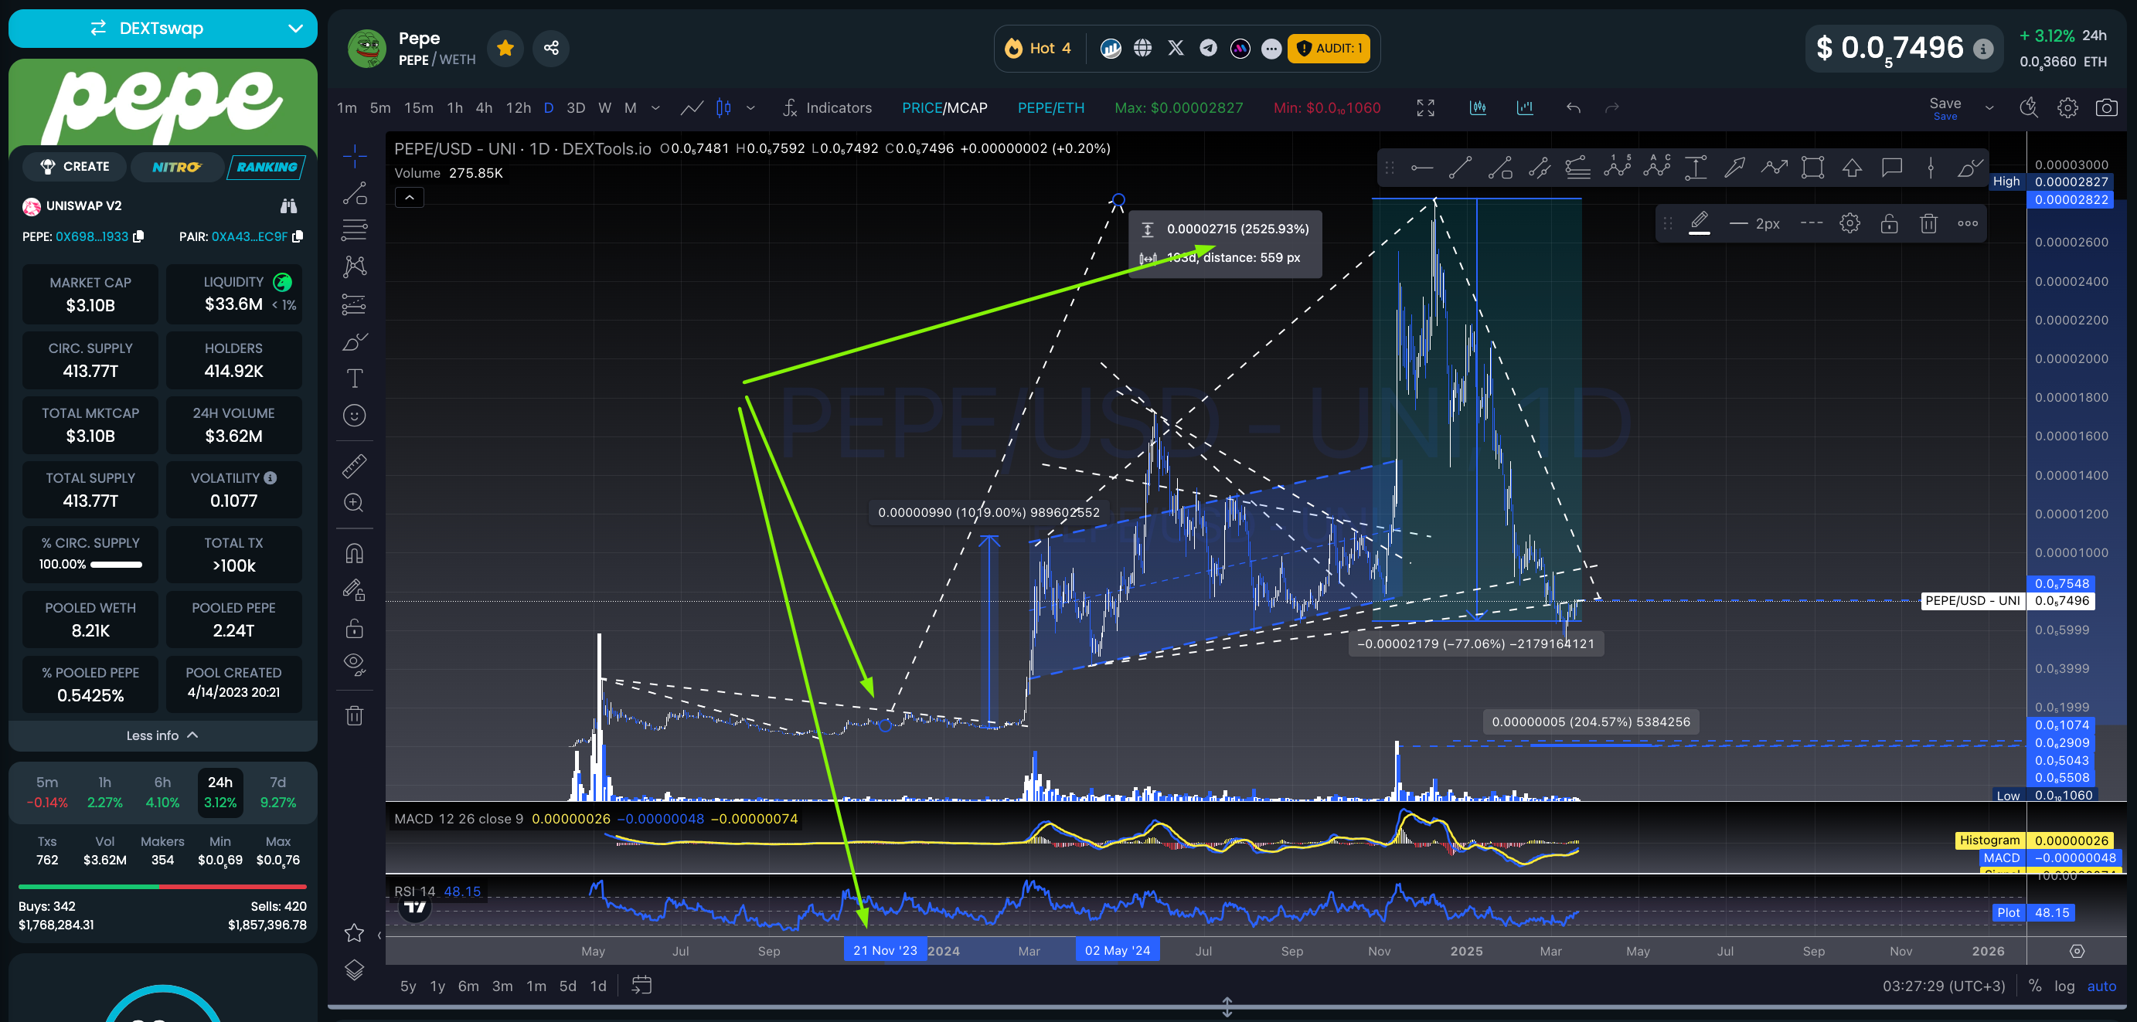Image resolution: width=2137 pixels, height=1022 pixels.
Task: Open the Indicators menu
Action: [827, 107]
